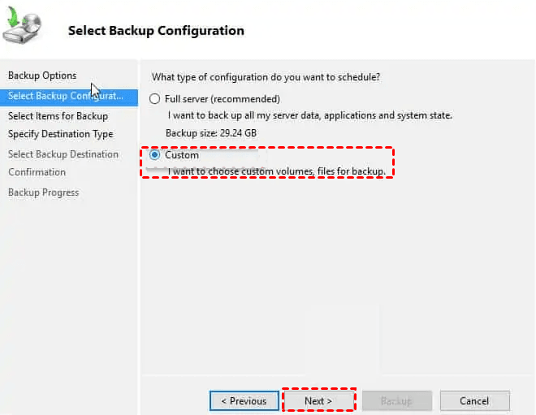This screenshot has height=415, width=536.
Task: Open highlighted Select Backup Configuration step
Action: coord(69,96)
